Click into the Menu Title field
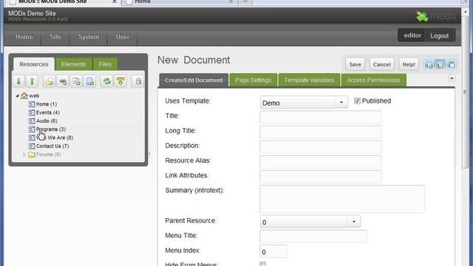Viewport: 473px width, 266px height. 313,236
